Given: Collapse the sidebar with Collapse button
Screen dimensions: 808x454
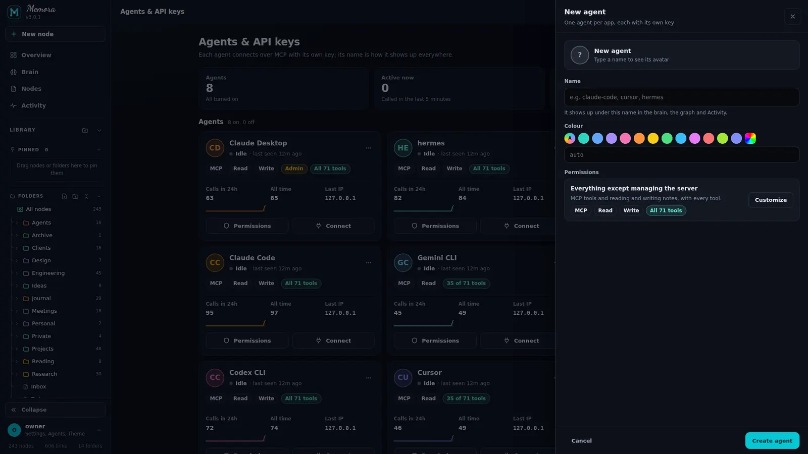Looking at the screenshot, I should click(x=56, y=410).
